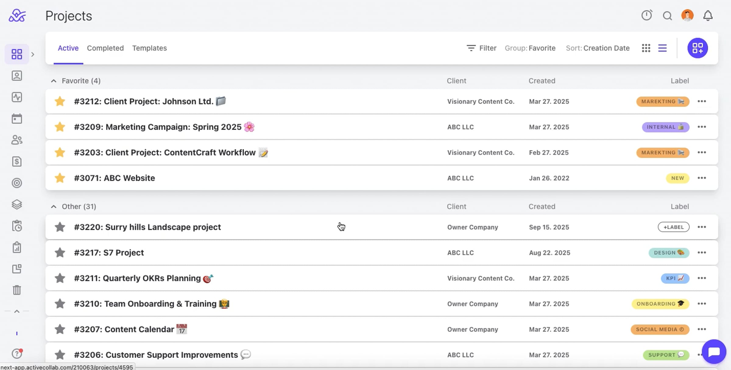
Task: Switch to grid view of projects
Action: point(646,48)
